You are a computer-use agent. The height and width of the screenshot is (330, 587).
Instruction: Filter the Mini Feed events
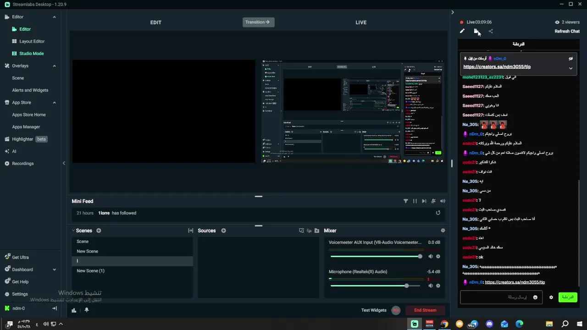pos(406,201)
